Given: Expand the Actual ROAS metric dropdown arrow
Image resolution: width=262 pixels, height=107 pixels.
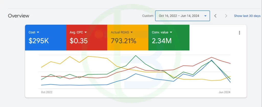Looking at the screenshot, I should point(132,32).
